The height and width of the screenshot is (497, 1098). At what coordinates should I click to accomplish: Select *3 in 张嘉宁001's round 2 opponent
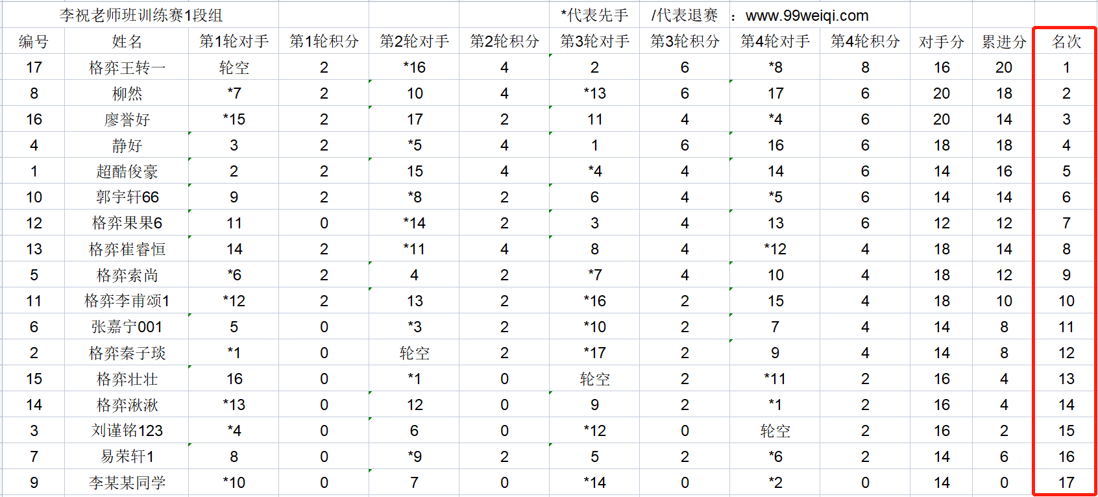(x=414, y=327)
